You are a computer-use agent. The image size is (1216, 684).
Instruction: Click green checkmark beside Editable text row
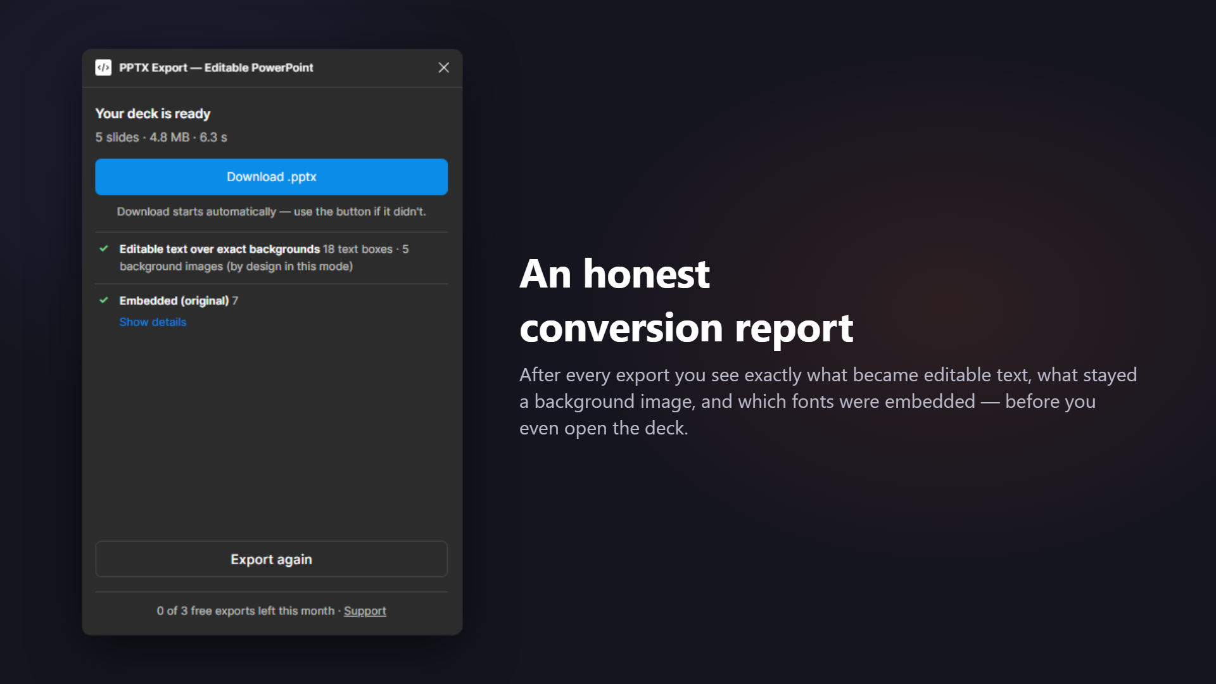click(x=104, y=249)
